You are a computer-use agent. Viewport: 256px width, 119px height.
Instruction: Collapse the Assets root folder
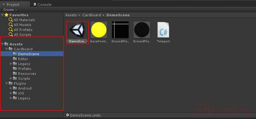point(2,44)
